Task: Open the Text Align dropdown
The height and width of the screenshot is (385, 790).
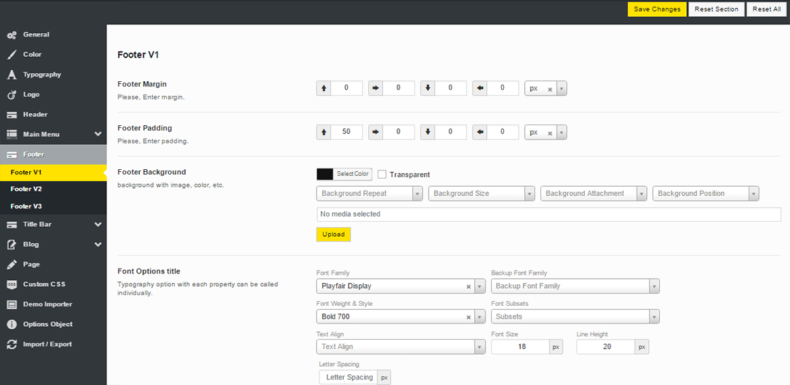Action: click(x=400, y=346)
